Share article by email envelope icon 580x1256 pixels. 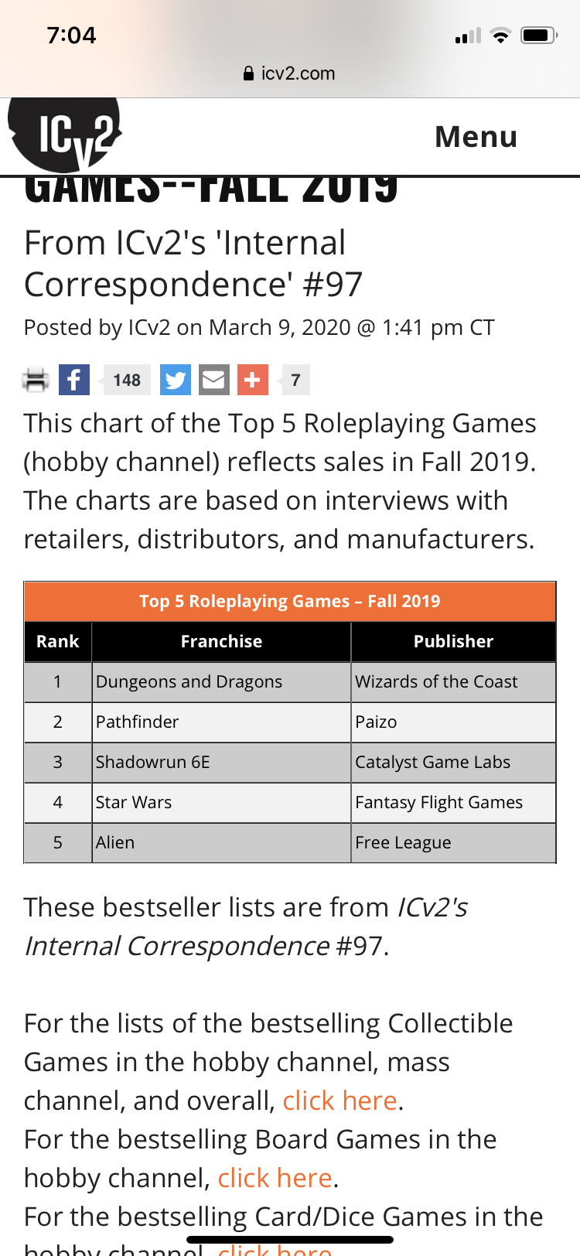214,380
